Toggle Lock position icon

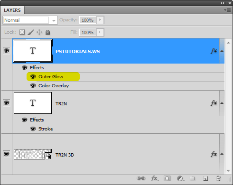point(39,32)
